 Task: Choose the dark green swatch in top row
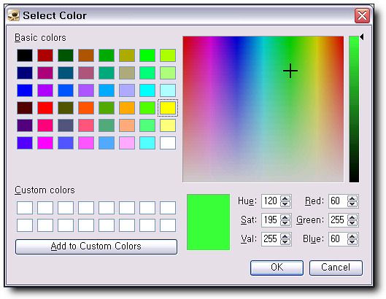pyautogui.click(x=66, y=55)
